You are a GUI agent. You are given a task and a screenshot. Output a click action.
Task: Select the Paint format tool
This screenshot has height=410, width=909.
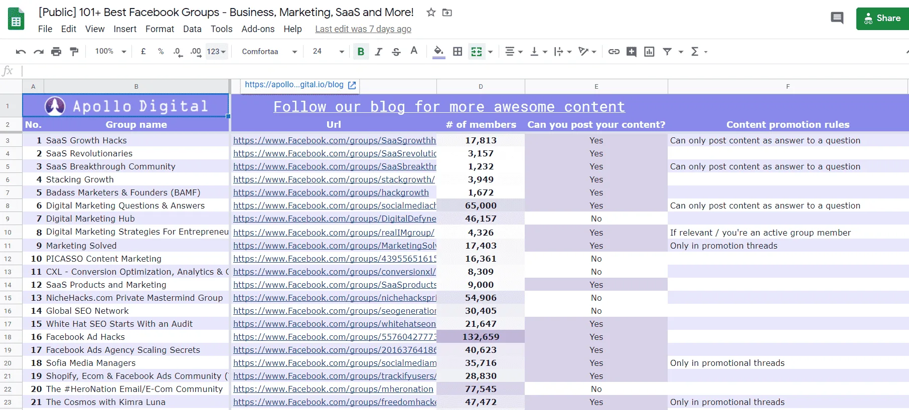[74, 52]
